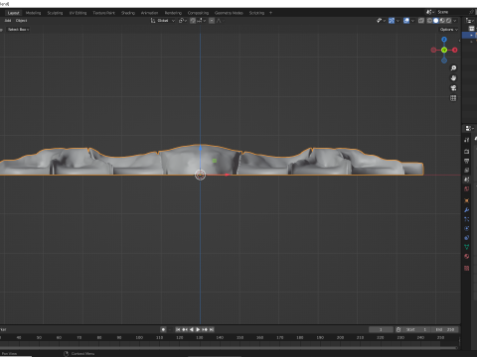
Task: Open the overlays options dropdown arrow
Action: [x=412, y=21]
